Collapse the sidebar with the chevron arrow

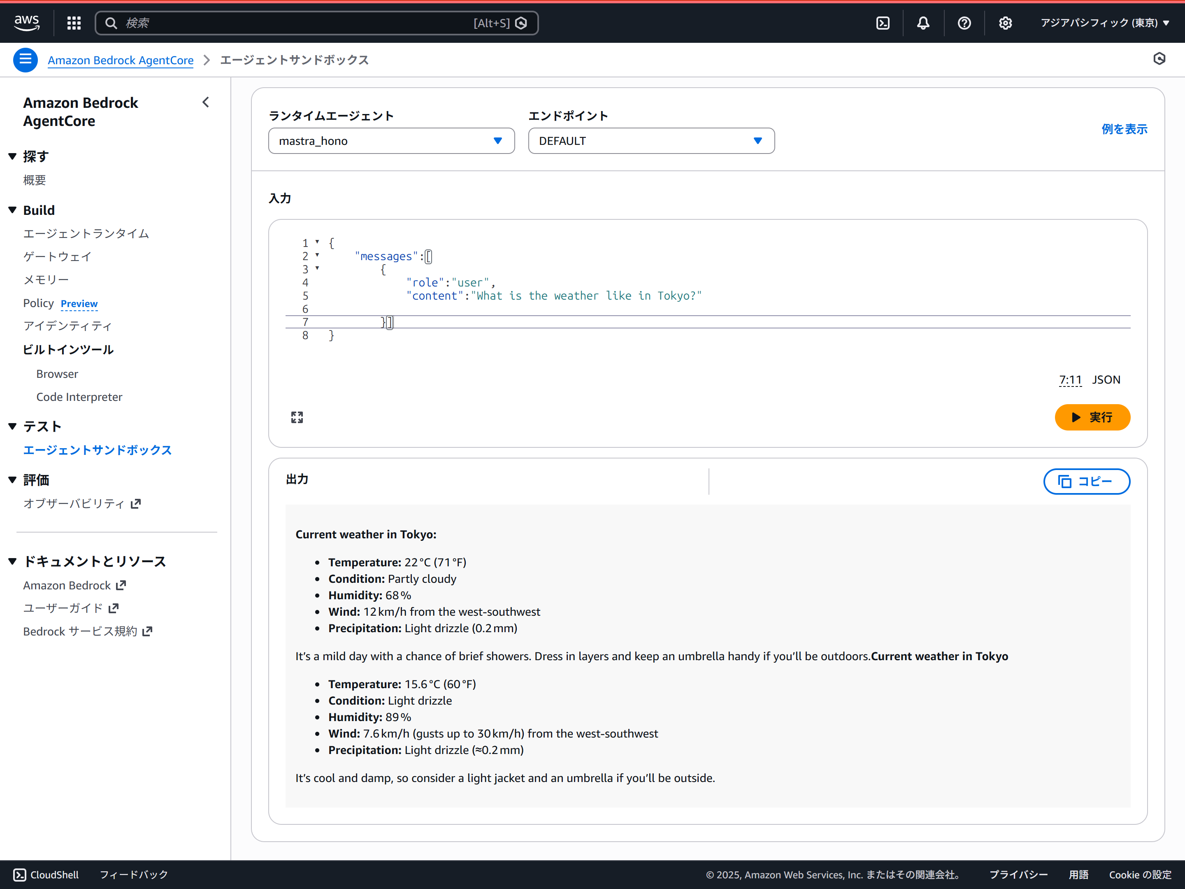point(206,102)
